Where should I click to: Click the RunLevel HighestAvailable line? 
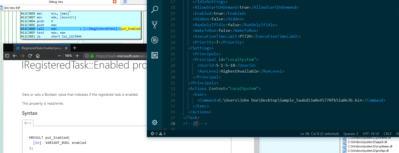241,71
